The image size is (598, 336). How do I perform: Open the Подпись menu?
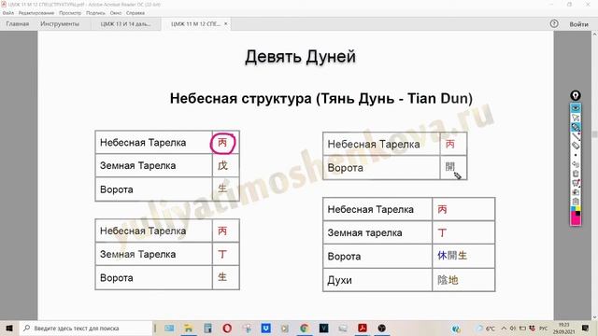[x=95, y=13]
